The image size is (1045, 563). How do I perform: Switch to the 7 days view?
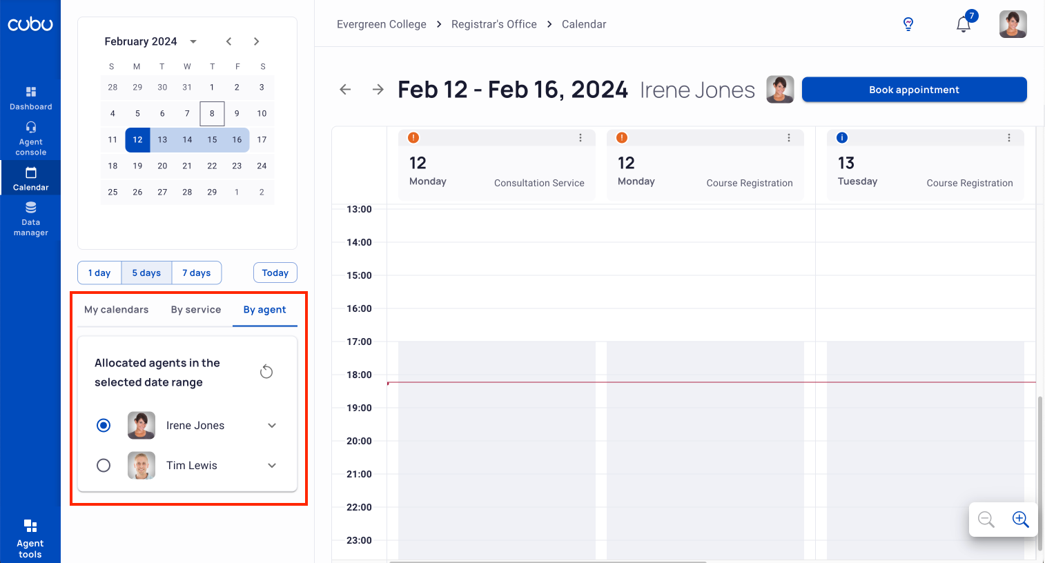point(197,273)
